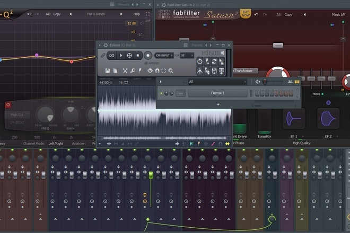The height and width of the screenshot is (233, 350).
Task: Click the Edison copy/paste documents icon
Action: (115, 70)
